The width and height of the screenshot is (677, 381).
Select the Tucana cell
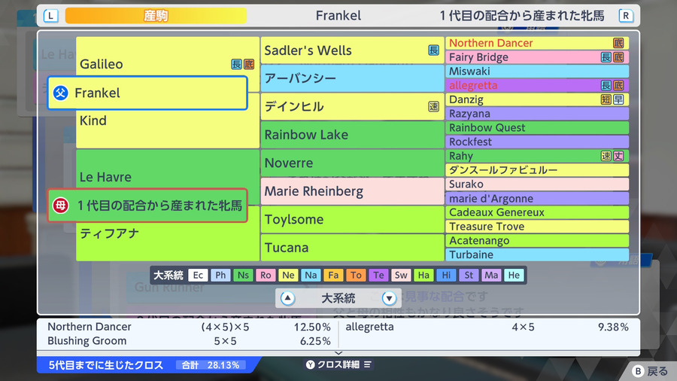(352, 248)
